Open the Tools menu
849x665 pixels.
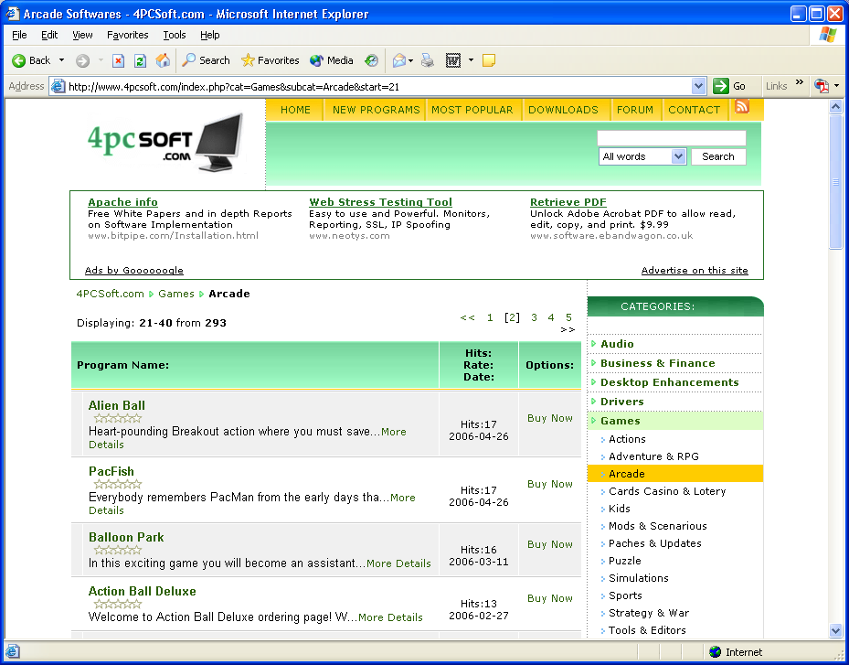[175, 35]
